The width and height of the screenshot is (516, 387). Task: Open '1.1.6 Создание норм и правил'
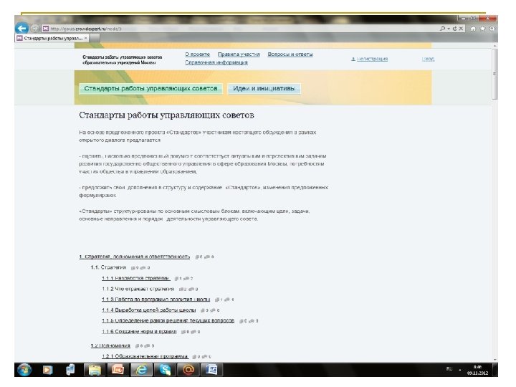click(139, 331)
